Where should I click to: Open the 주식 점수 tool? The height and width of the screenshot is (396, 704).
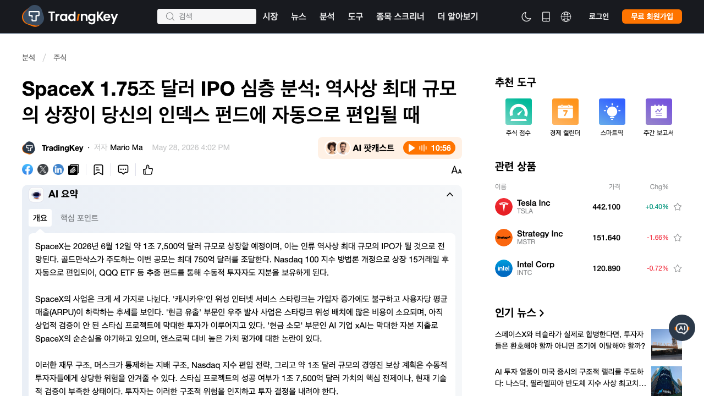pos(518,118)
